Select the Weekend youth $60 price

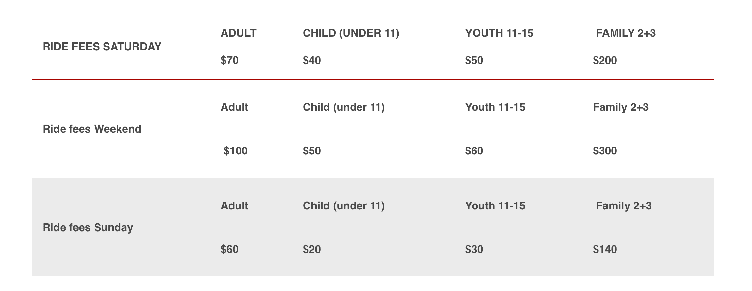(x=474, y=151)
